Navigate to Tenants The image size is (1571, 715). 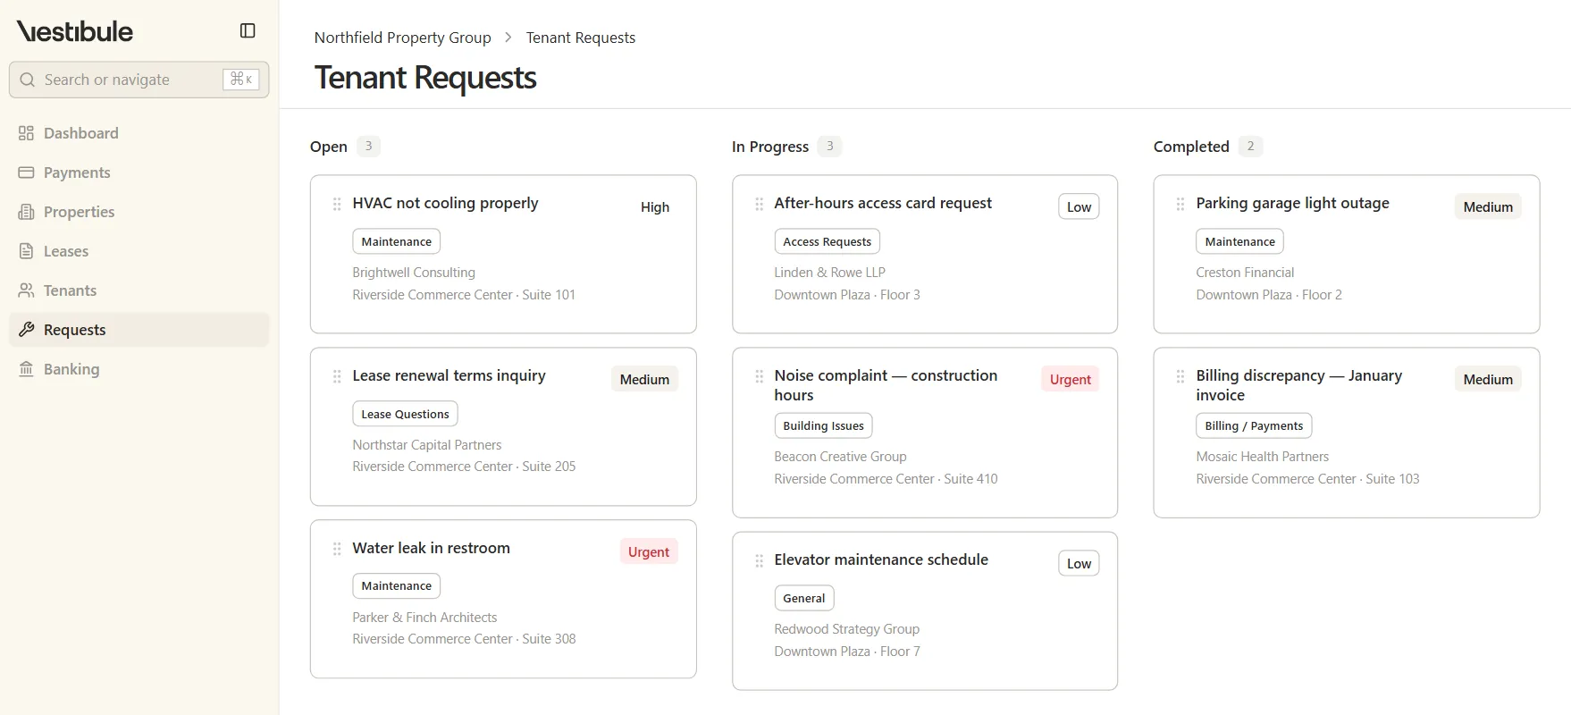(139, 290)
